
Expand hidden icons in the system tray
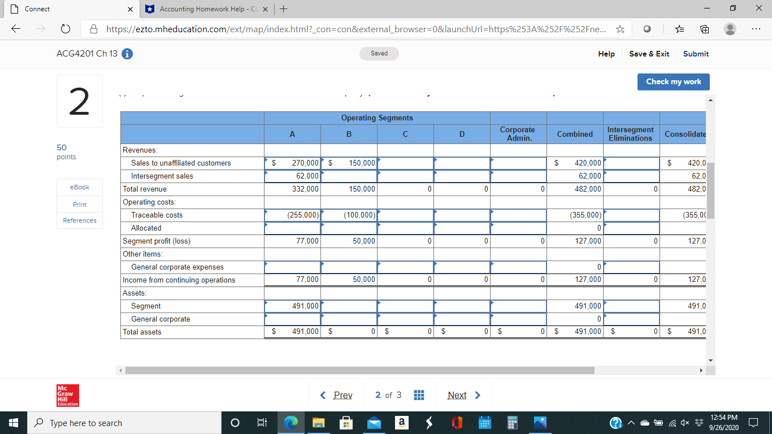coord(631,422)
